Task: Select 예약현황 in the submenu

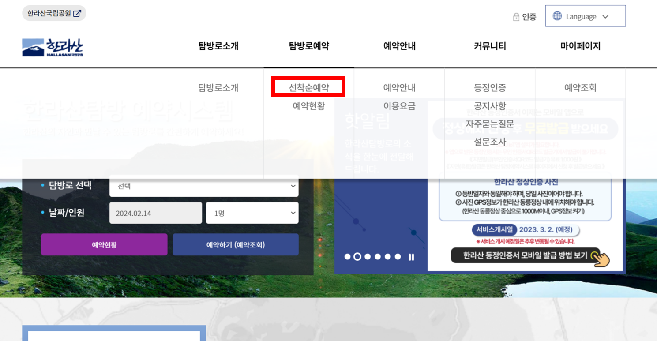Action: [309, 106]
